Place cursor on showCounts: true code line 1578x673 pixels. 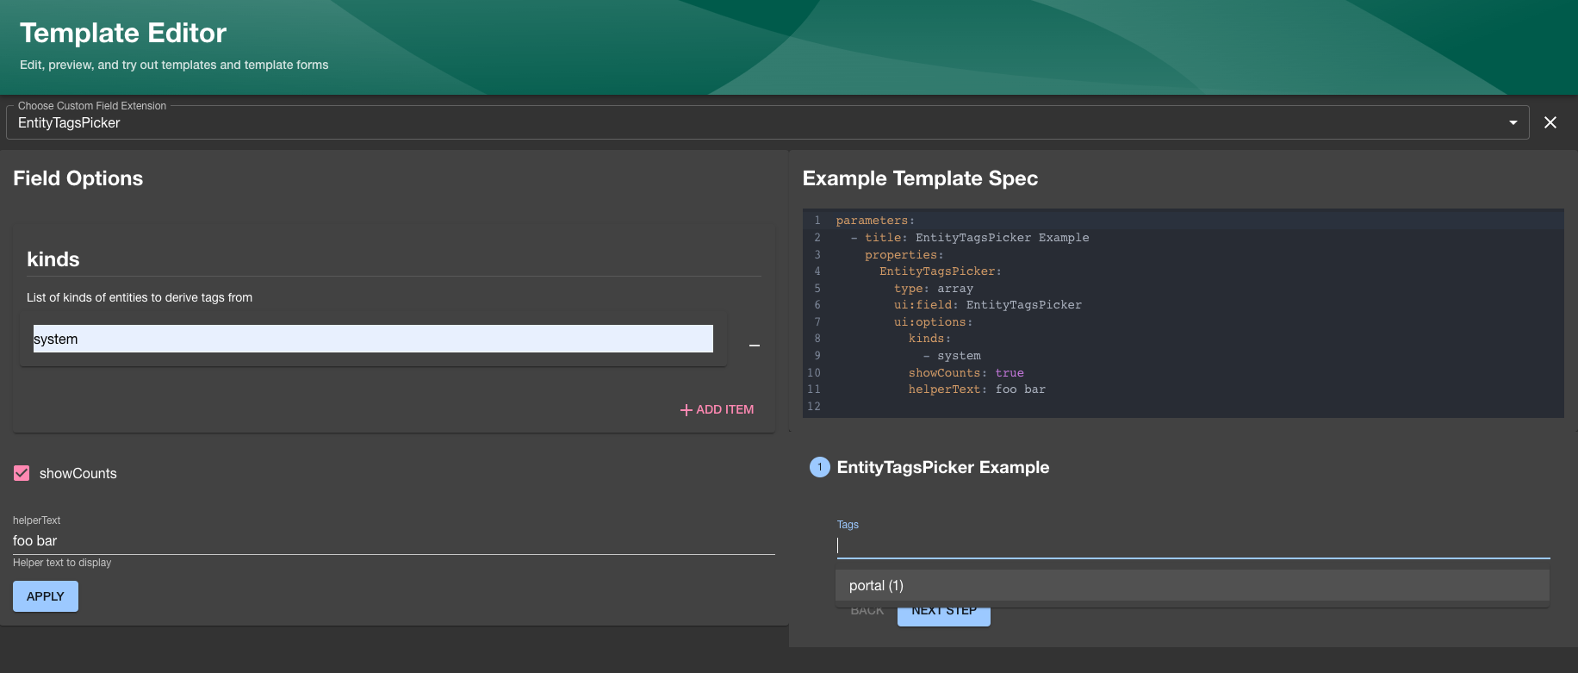[966, 373]
